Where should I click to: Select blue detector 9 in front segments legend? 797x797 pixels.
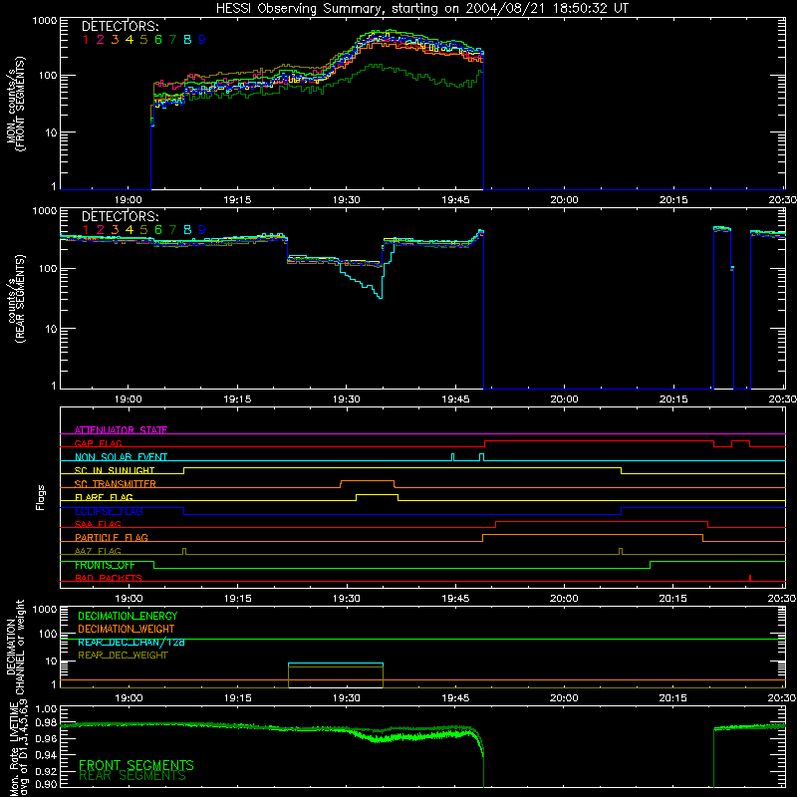coord(202,40)
